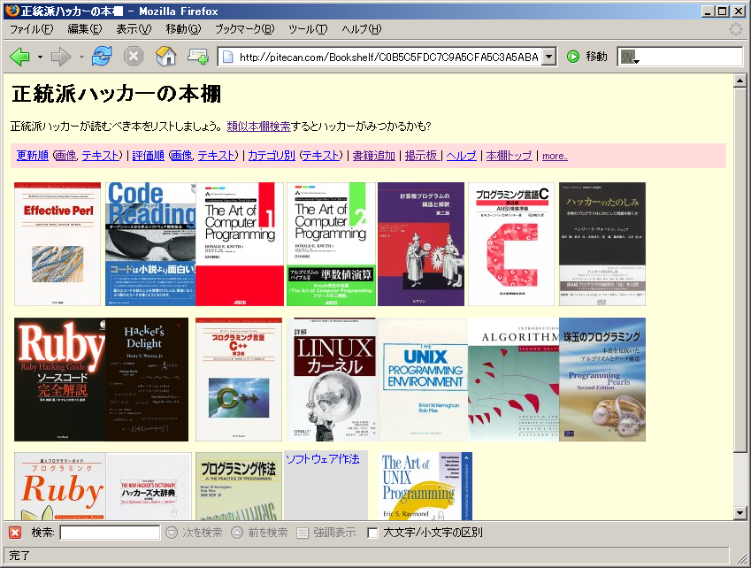Viewport: 751px width, 568px height.
Task: Open the Hacker's Delight book cover
Action: [147, 380]
